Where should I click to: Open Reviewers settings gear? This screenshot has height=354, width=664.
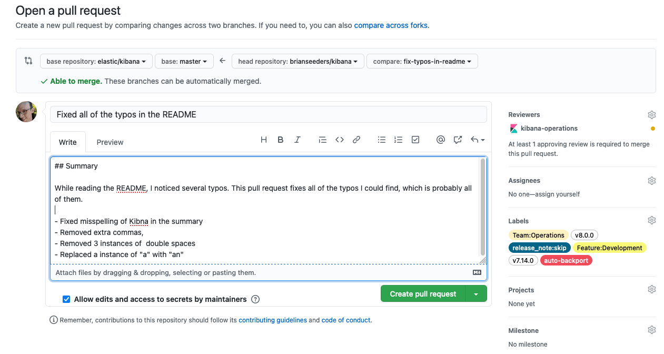coord(652,115)
